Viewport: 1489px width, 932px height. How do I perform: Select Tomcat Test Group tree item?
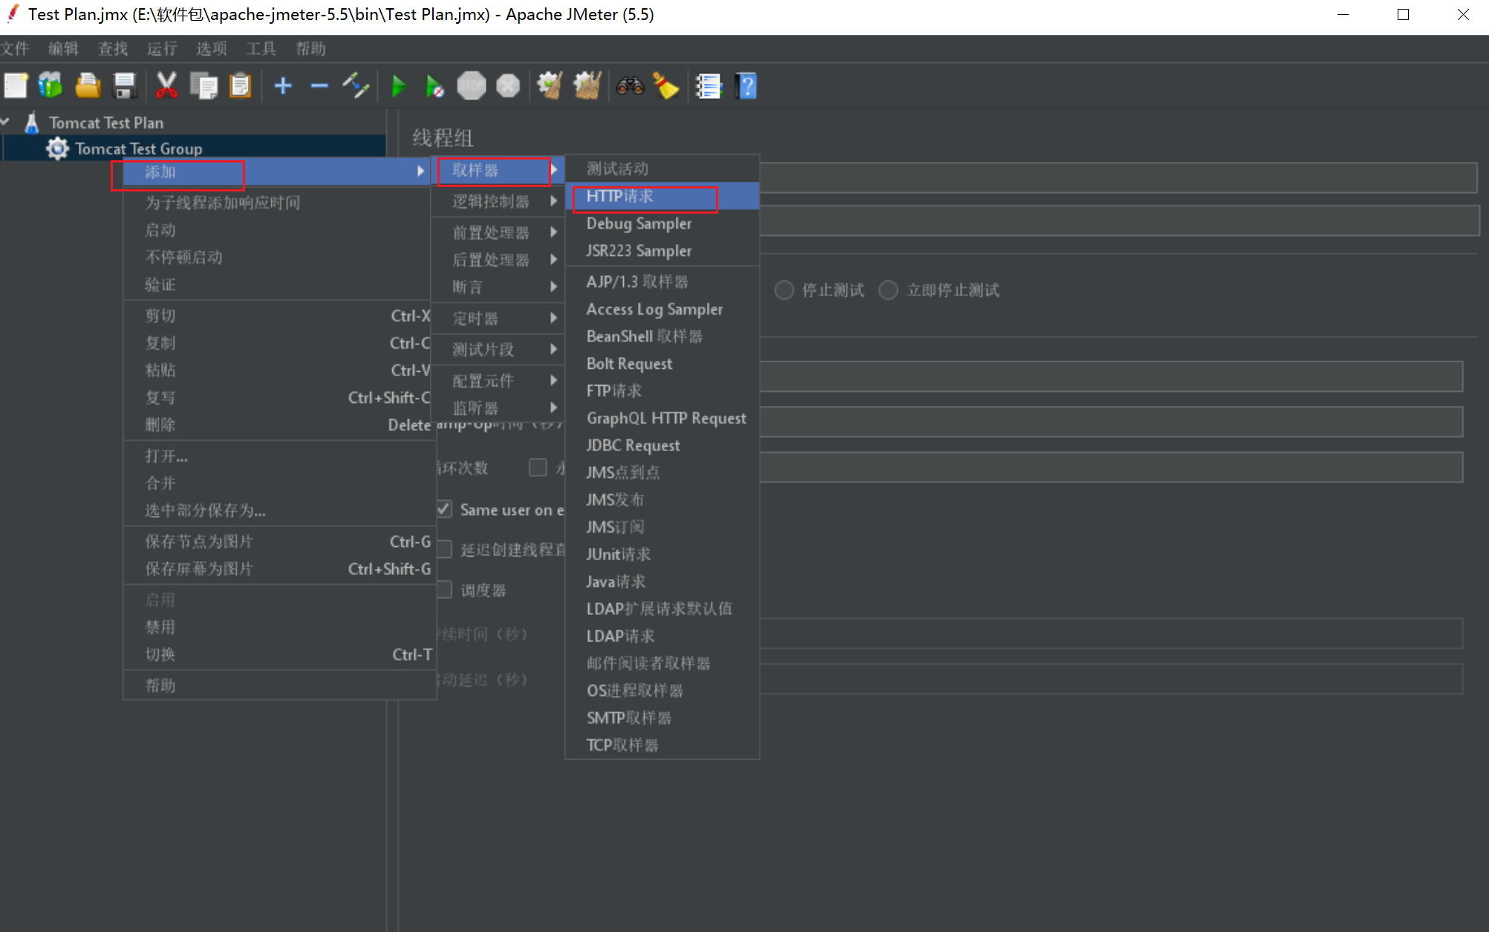pos(138,148)
